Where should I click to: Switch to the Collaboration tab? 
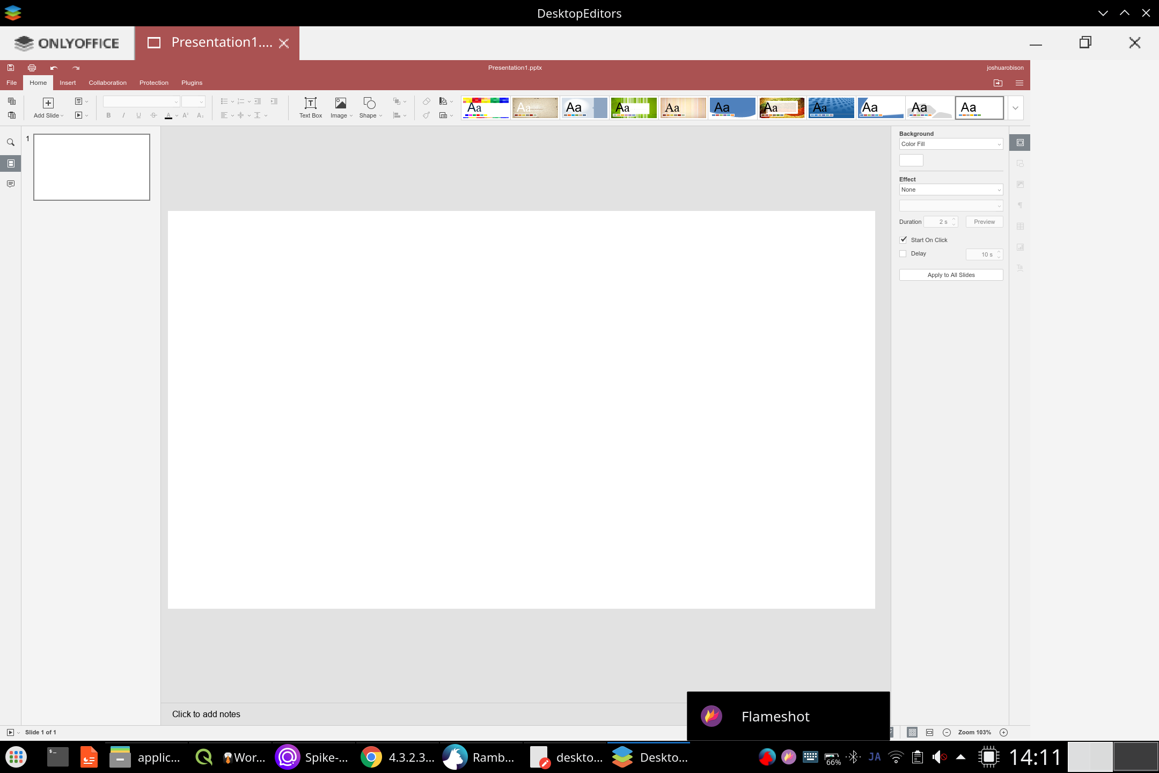coord(108,83)
